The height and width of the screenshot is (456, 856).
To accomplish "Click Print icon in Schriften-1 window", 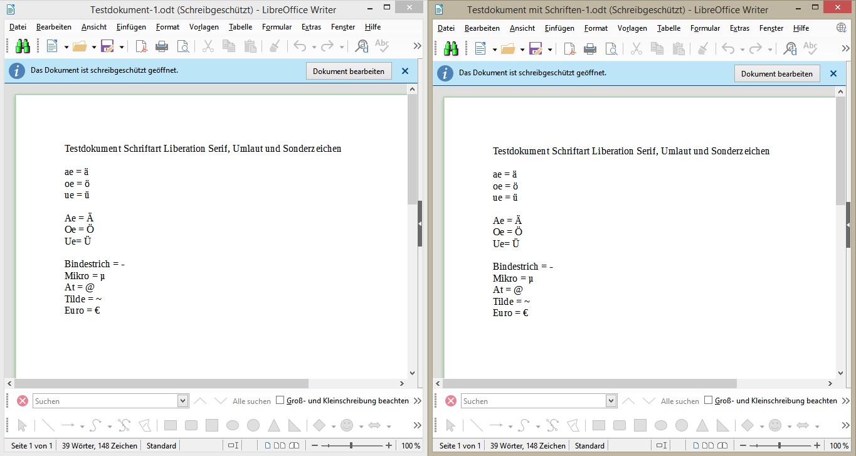I will coord(590,49).
